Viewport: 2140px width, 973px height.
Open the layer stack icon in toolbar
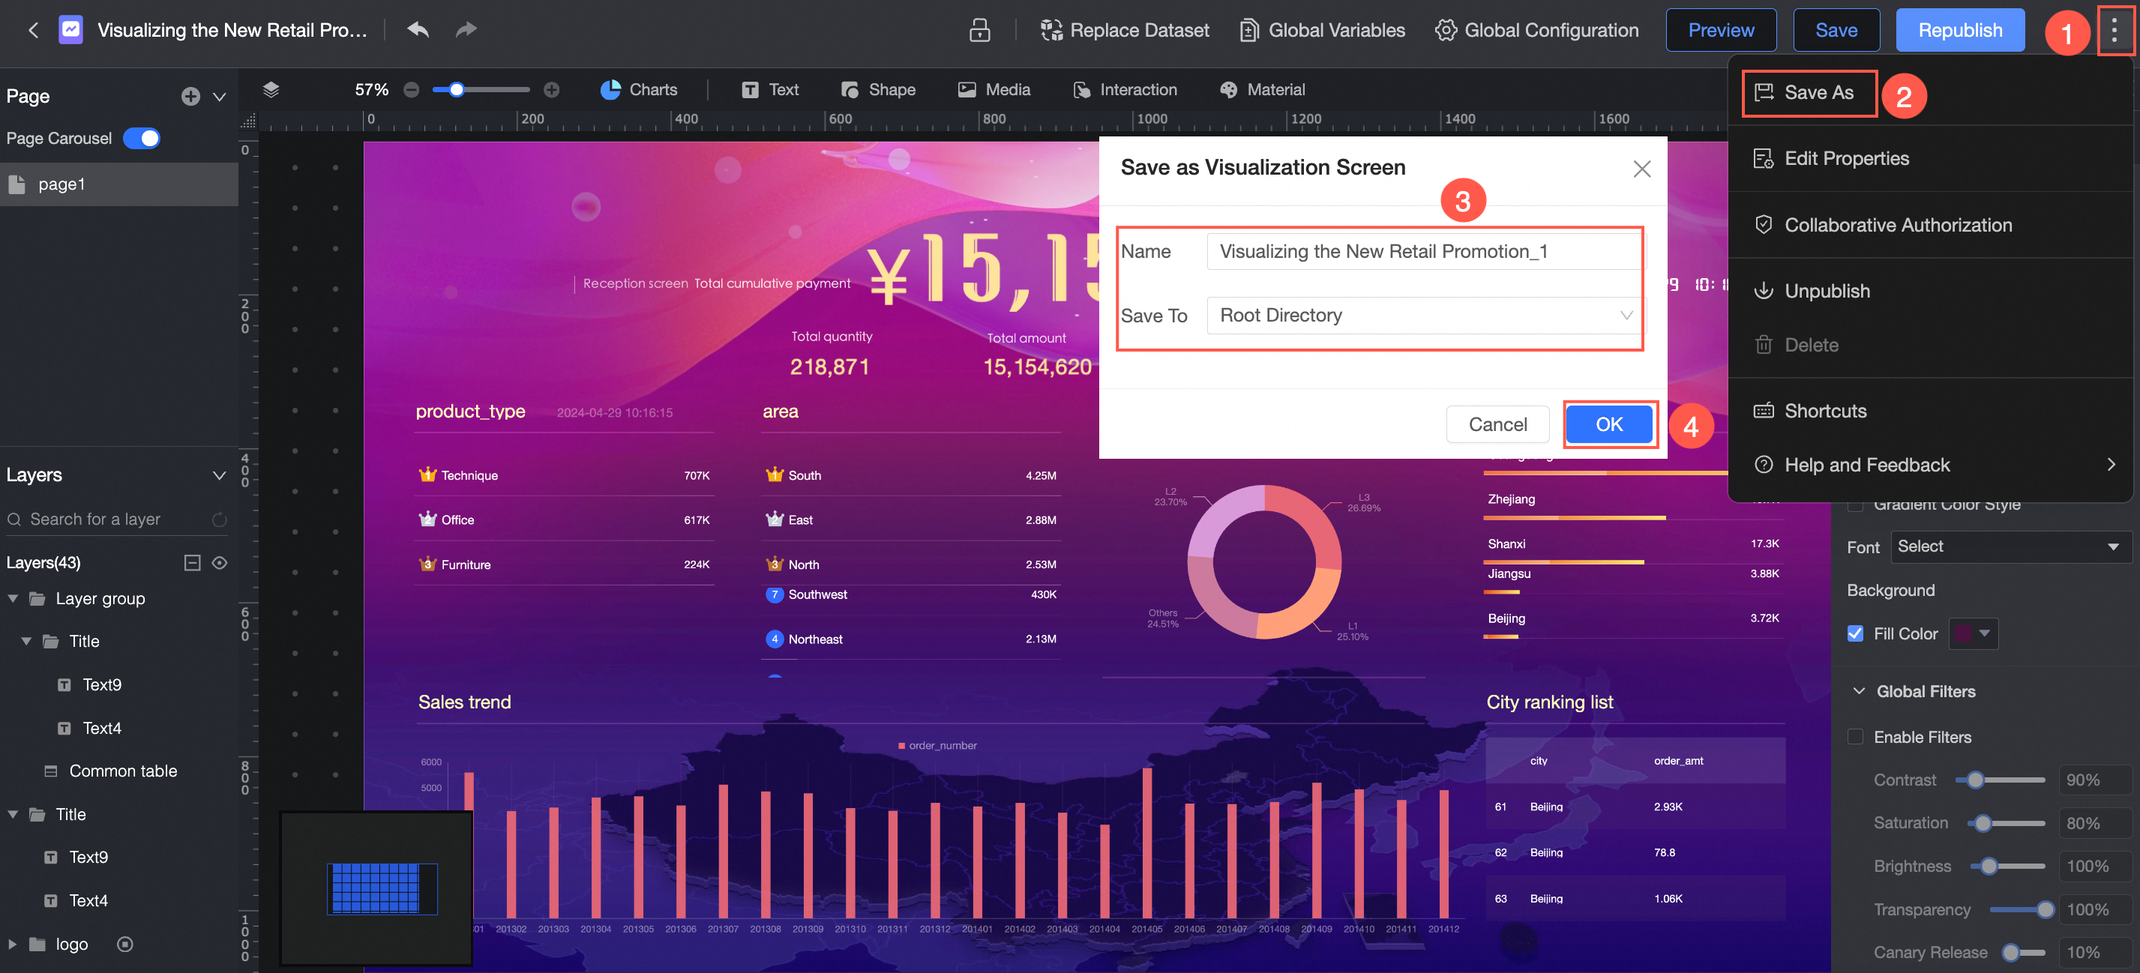(x=271, y=90)
